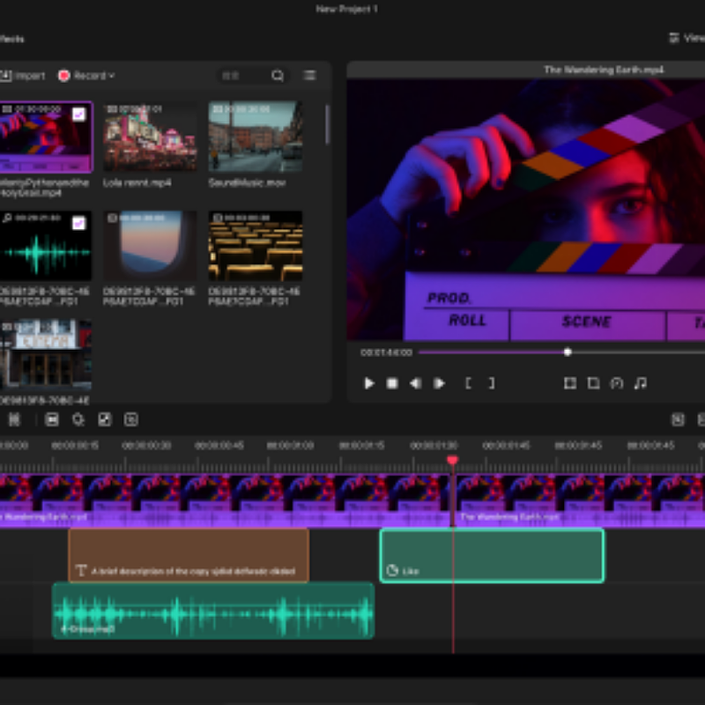Click the fullscreen preview icon
Image resolution: width=705 pixels, height=705 pixels.
click(570, 383)
